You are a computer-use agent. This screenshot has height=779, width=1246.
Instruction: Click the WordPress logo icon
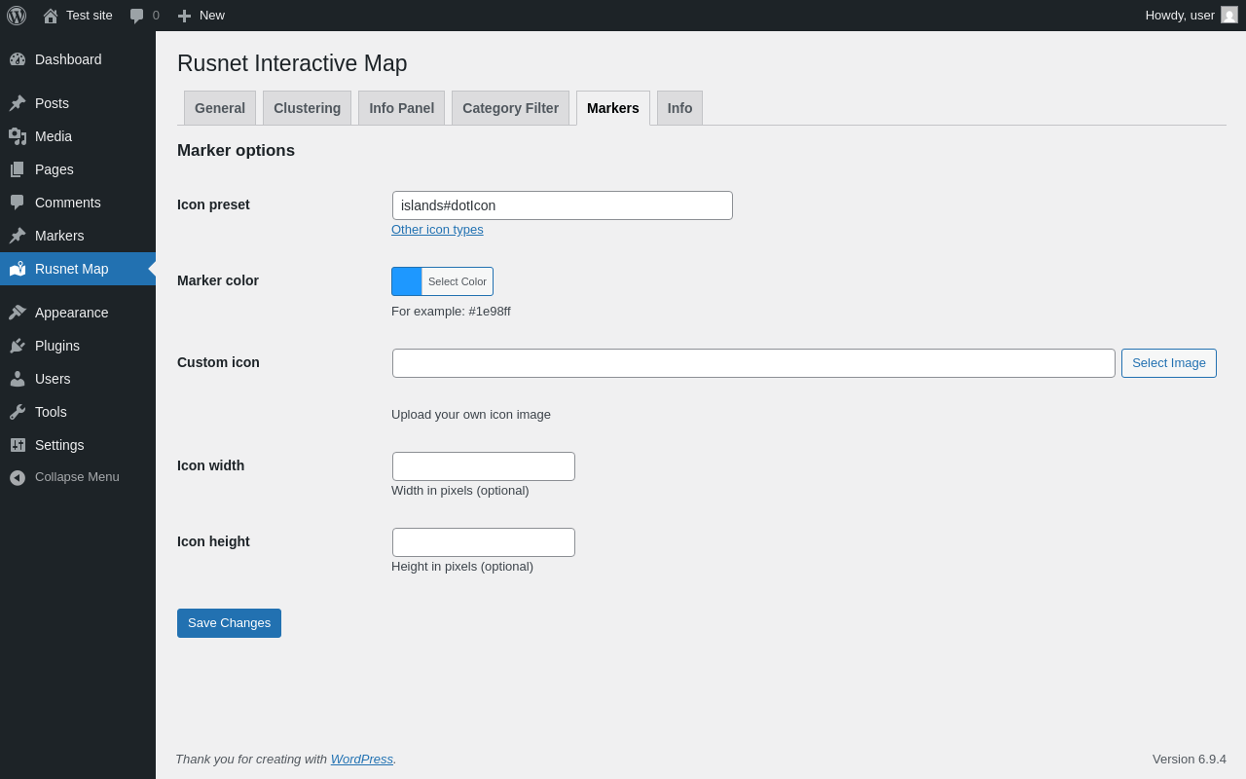17,16
